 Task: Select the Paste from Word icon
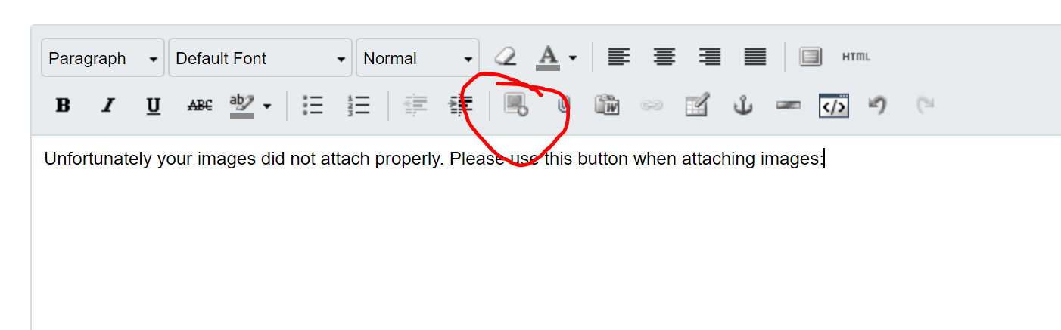click(607, 106)
